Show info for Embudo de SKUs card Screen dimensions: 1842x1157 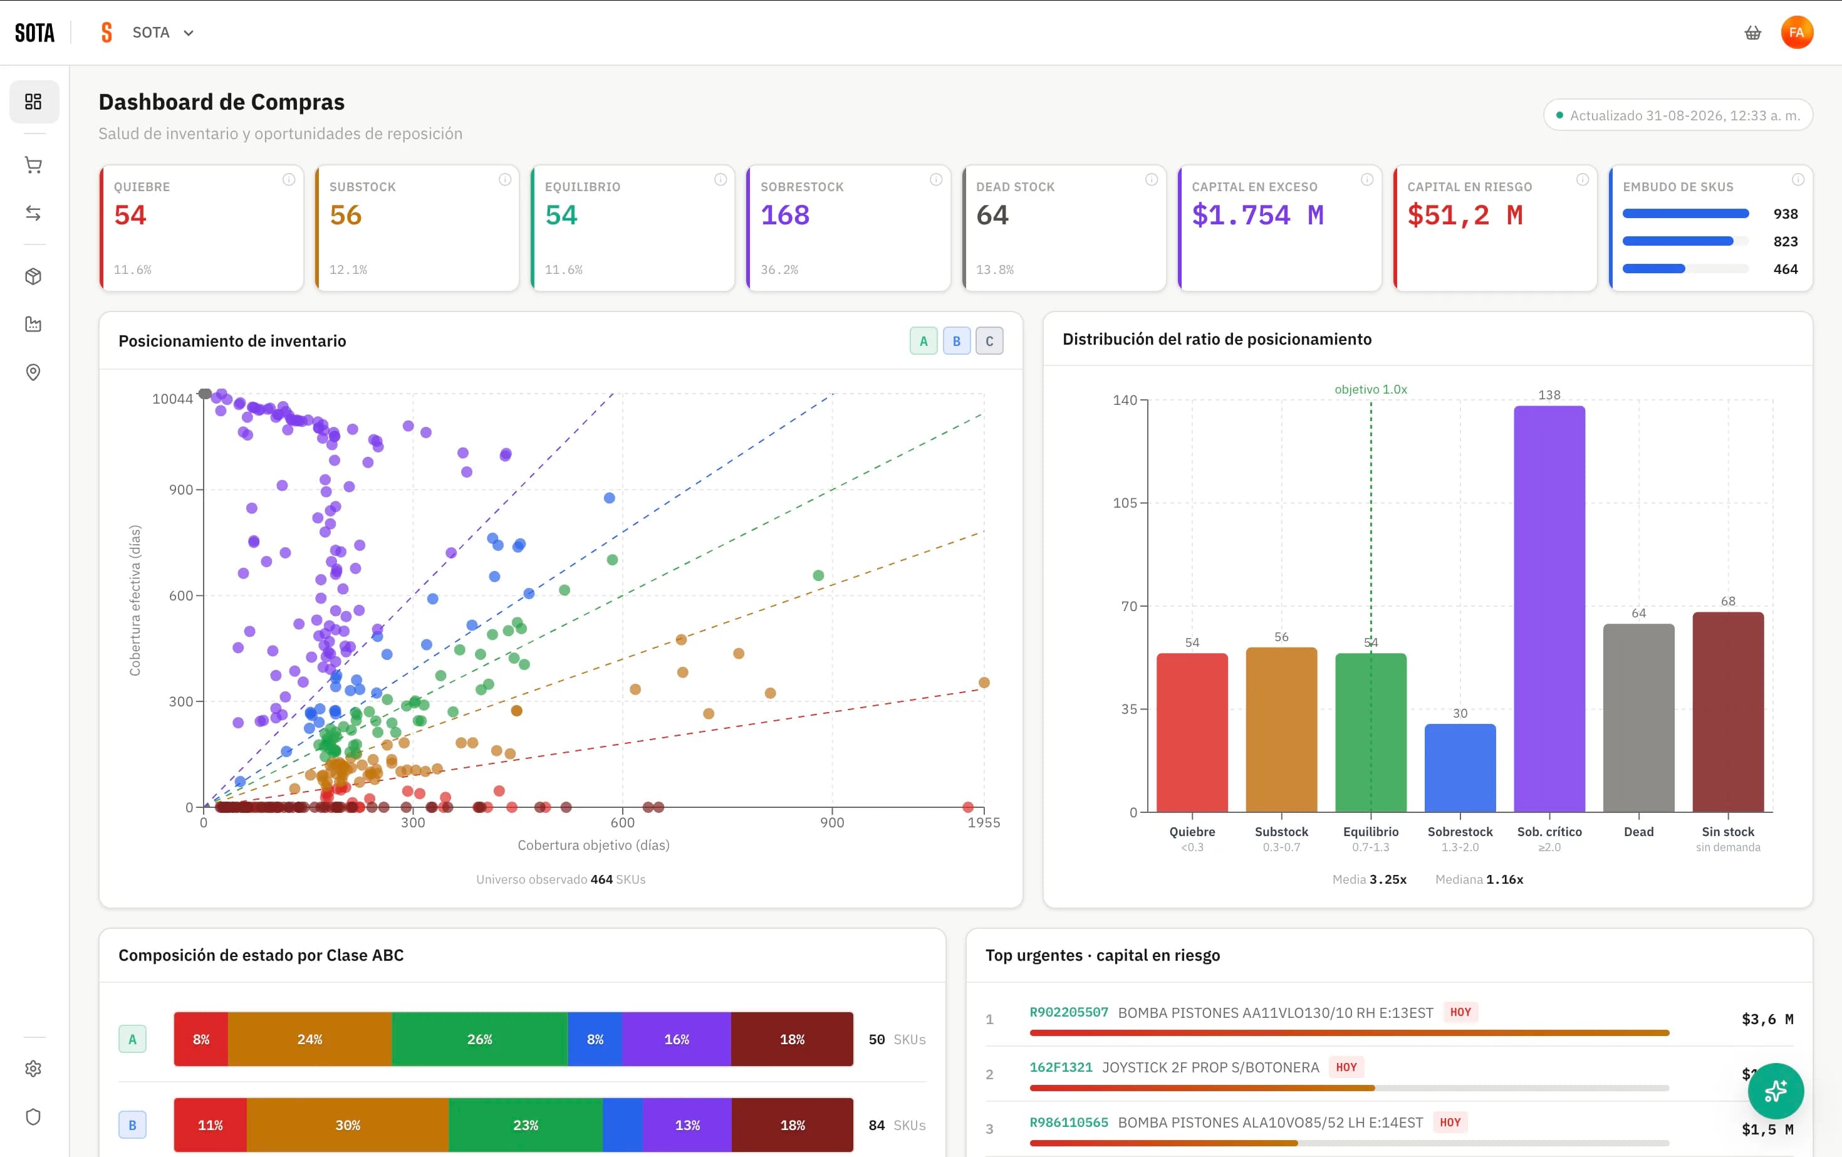tap(1798, 180)
